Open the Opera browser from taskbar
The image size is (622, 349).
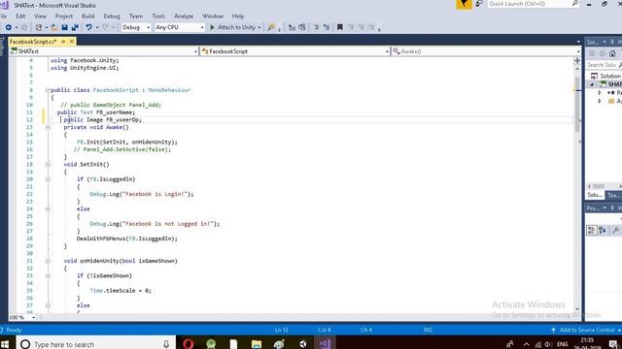click(188, 344)
